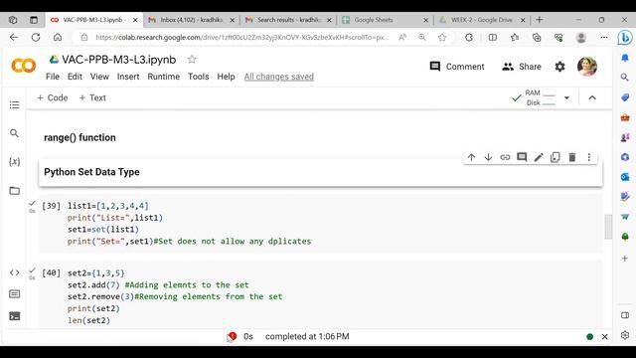The width and height of the screenshot is (636, 358).
Task: Open the Edge sidebar search icon
Action: click(625, 78)
